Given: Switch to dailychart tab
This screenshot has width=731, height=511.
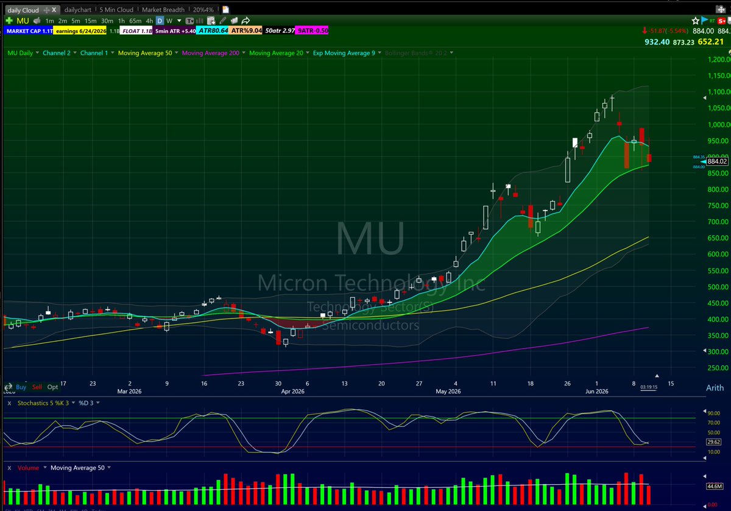Looking at the screenshot, I should pyautogui.click(x=78, y=10).
